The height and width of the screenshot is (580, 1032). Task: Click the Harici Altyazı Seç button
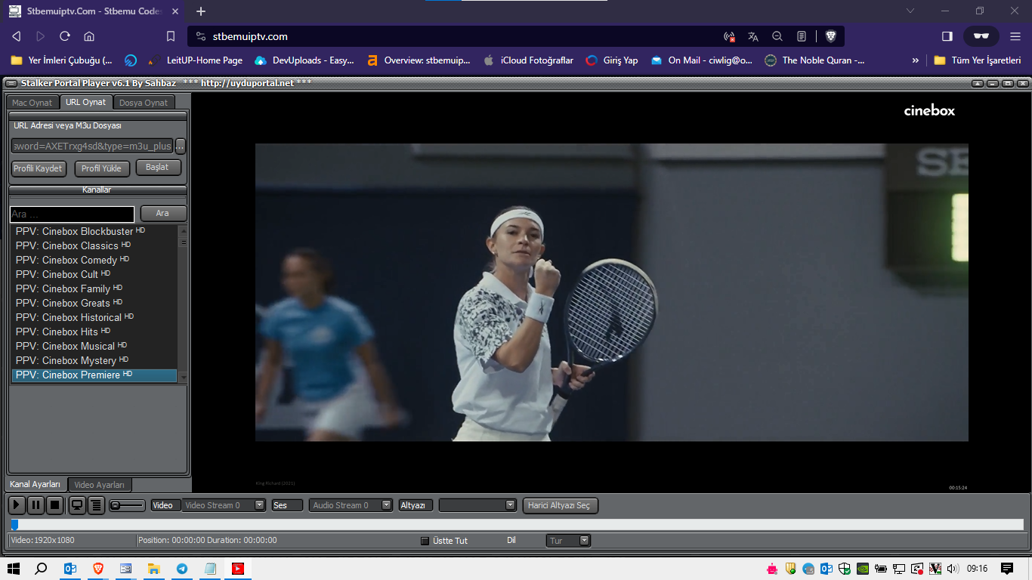click(560, 505)
